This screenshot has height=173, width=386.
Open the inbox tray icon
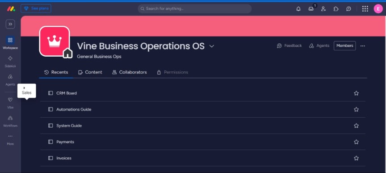point(311,9)
